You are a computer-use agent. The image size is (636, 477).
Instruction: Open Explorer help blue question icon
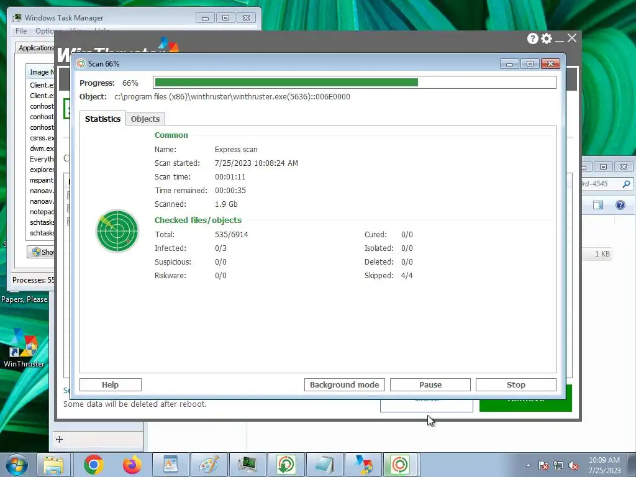tap(620, 205)
